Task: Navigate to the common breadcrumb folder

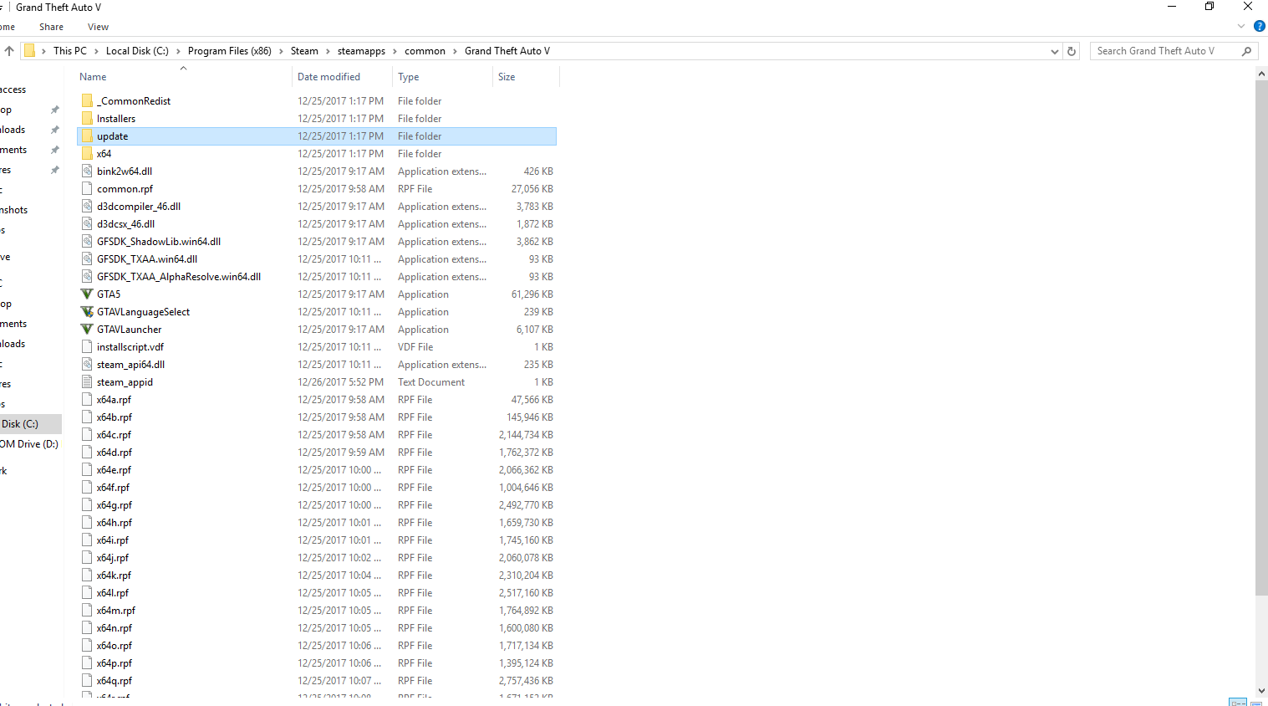Action: tap(425, 51)
